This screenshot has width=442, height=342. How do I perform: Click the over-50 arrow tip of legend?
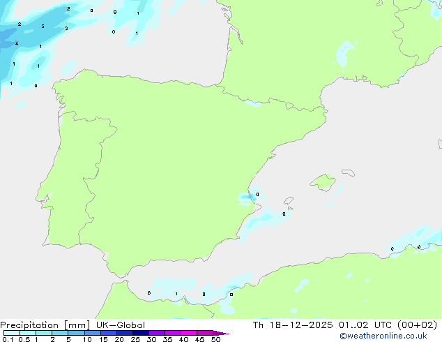coord(221,333)
